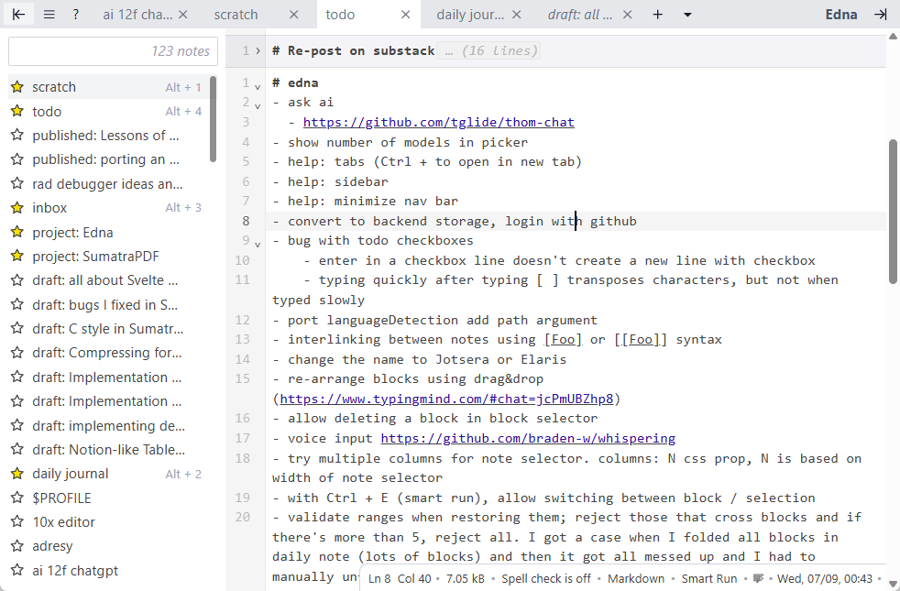Open help with the question mark icon

coord(76,15)
